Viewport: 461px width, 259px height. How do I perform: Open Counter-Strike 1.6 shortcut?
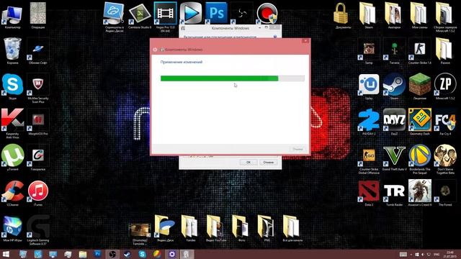coord(419,53)
